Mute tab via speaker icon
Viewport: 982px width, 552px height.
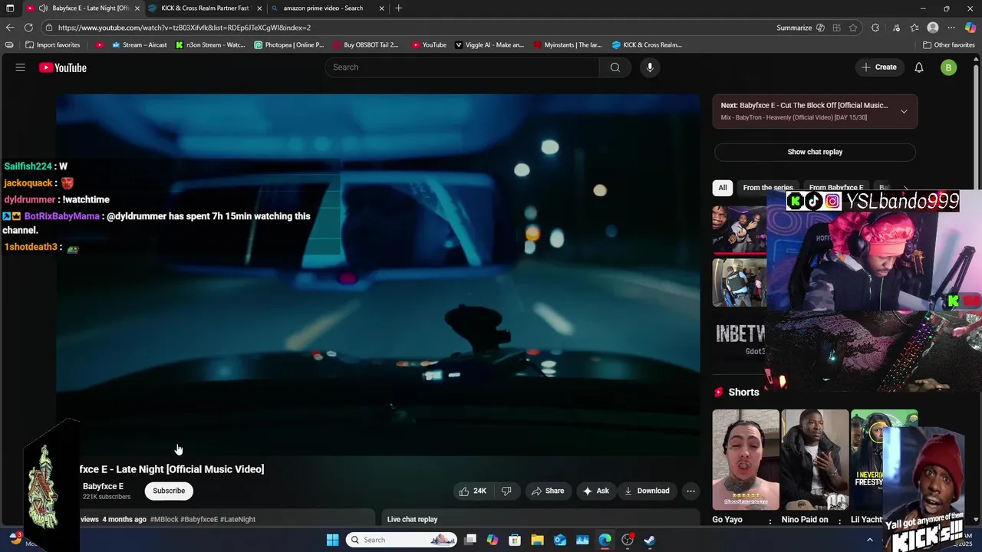pyautogui.click(x=43, y=8)
